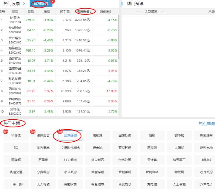Image resolution: width=215 pixels, height=189 pixels.
Task: Select the PPP概念 theme
Action: pyautogui.click(x=70, y=160)
